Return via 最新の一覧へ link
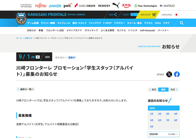This screenshot has height=138, width=196. click(25, 89)
